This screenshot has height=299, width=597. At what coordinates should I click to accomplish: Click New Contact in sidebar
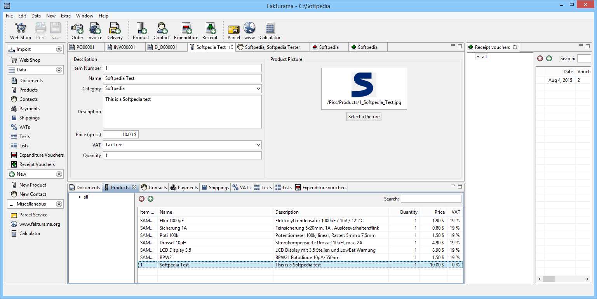(x=28, y=194)
